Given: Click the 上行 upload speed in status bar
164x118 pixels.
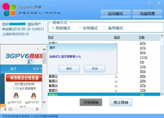Looking at the screenshot, I should [x=44, y=116].
